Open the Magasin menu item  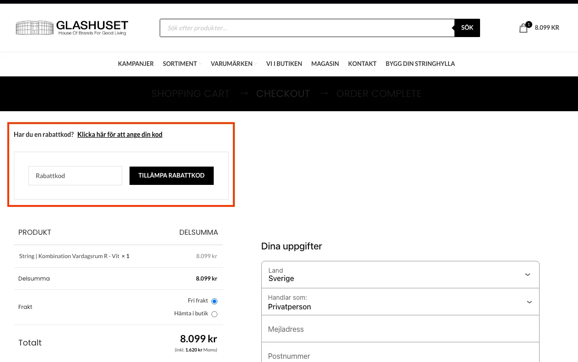pos(325,64)
